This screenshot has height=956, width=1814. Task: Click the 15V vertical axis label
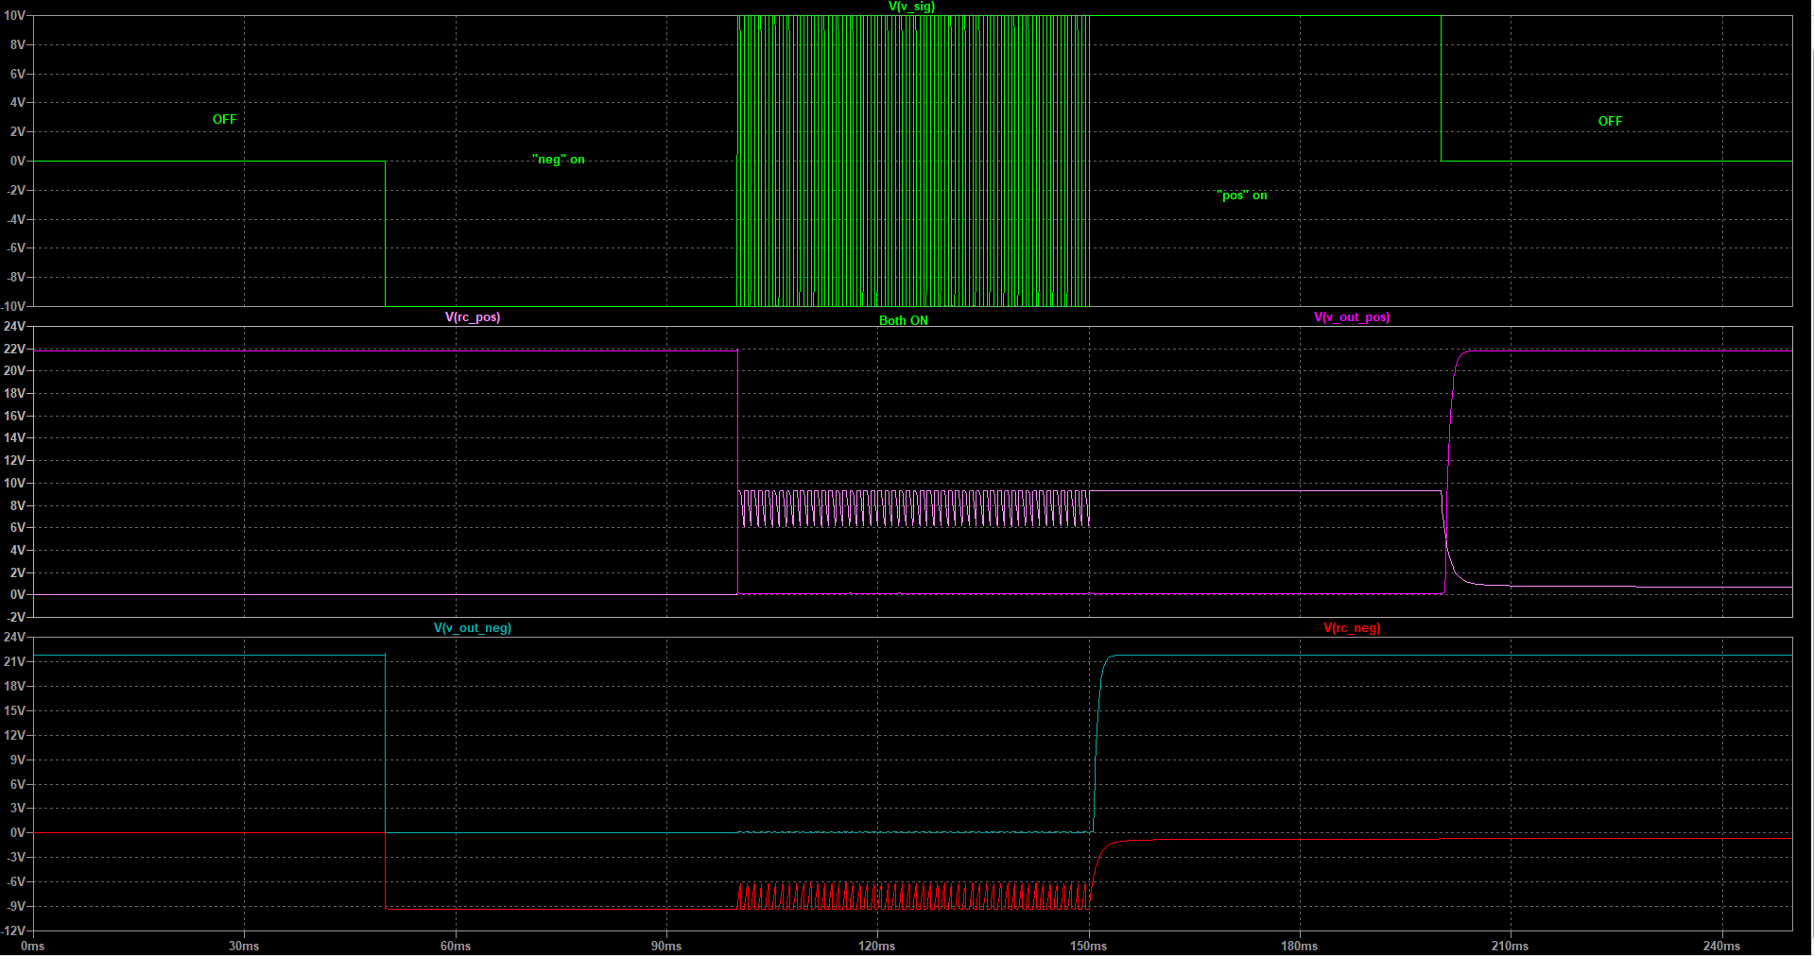(x=15, y=711)
